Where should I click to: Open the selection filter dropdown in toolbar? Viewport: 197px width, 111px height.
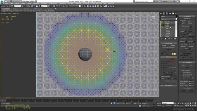17,6
